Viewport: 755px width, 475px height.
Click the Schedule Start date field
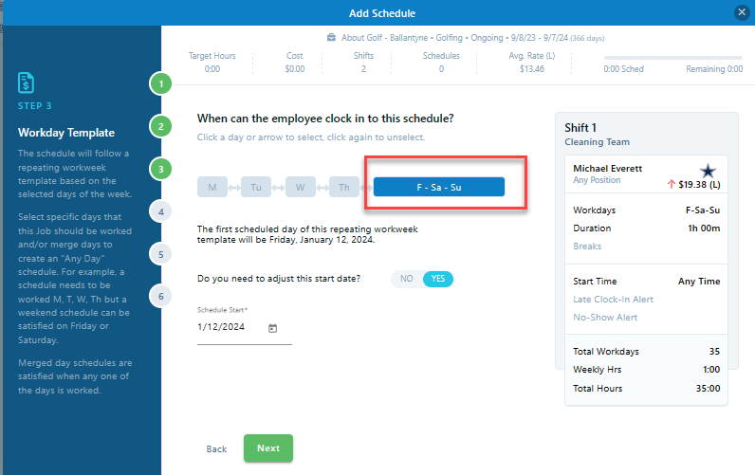point(245,327)
